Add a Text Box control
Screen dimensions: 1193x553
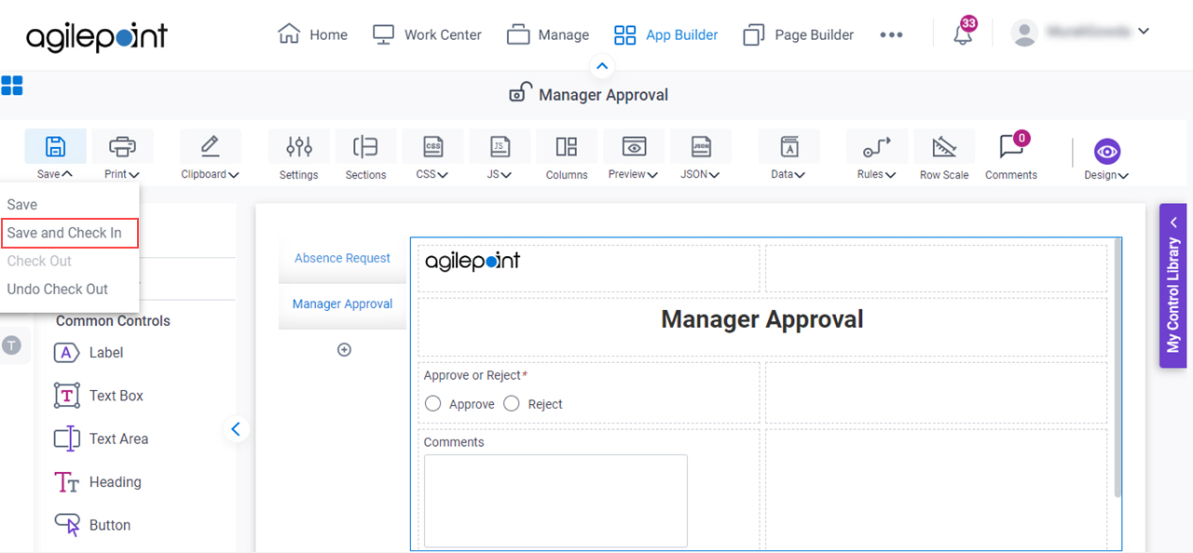(99, 396)
